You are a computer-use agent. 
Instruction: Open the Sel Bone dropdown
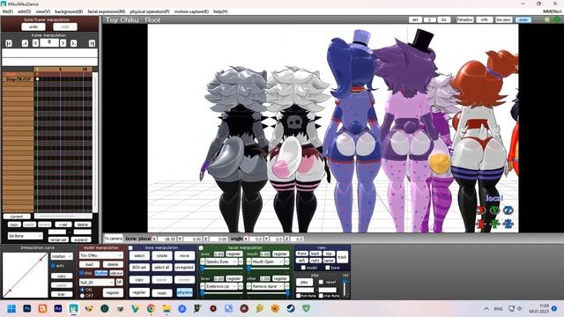(x=26, y=236)
